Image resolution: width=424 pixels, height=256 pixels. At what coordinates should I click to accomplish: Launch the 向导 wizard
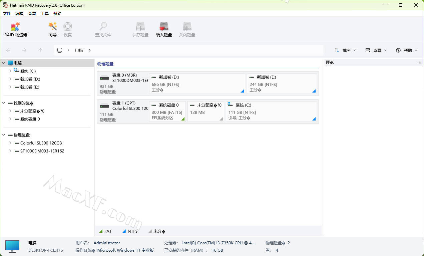click(53, 30)
